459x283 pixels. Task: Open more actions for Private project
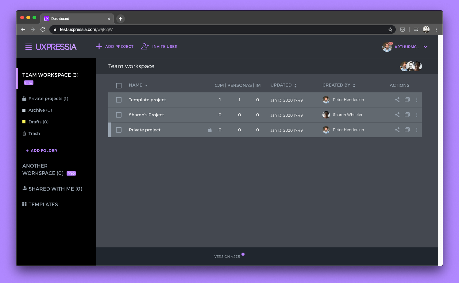click(417, 130)
